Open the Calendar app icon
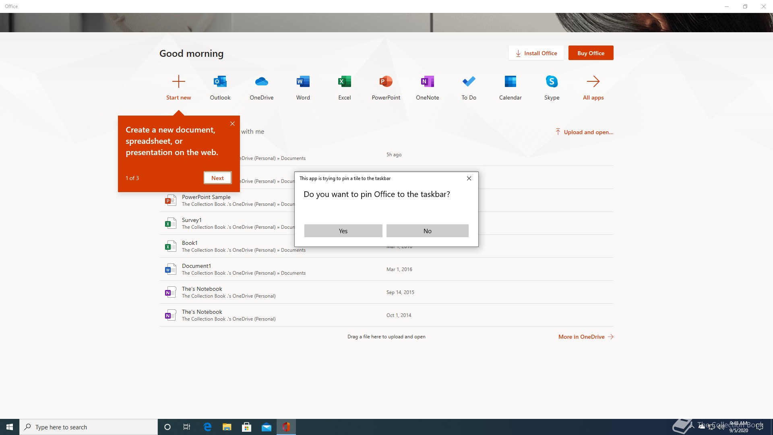This screenshot has height=435, width=773. click(x=511, y=81)
